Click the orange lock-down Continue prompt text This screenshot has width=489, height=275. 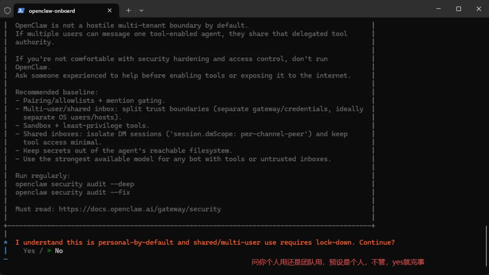(x=205, y=242)
